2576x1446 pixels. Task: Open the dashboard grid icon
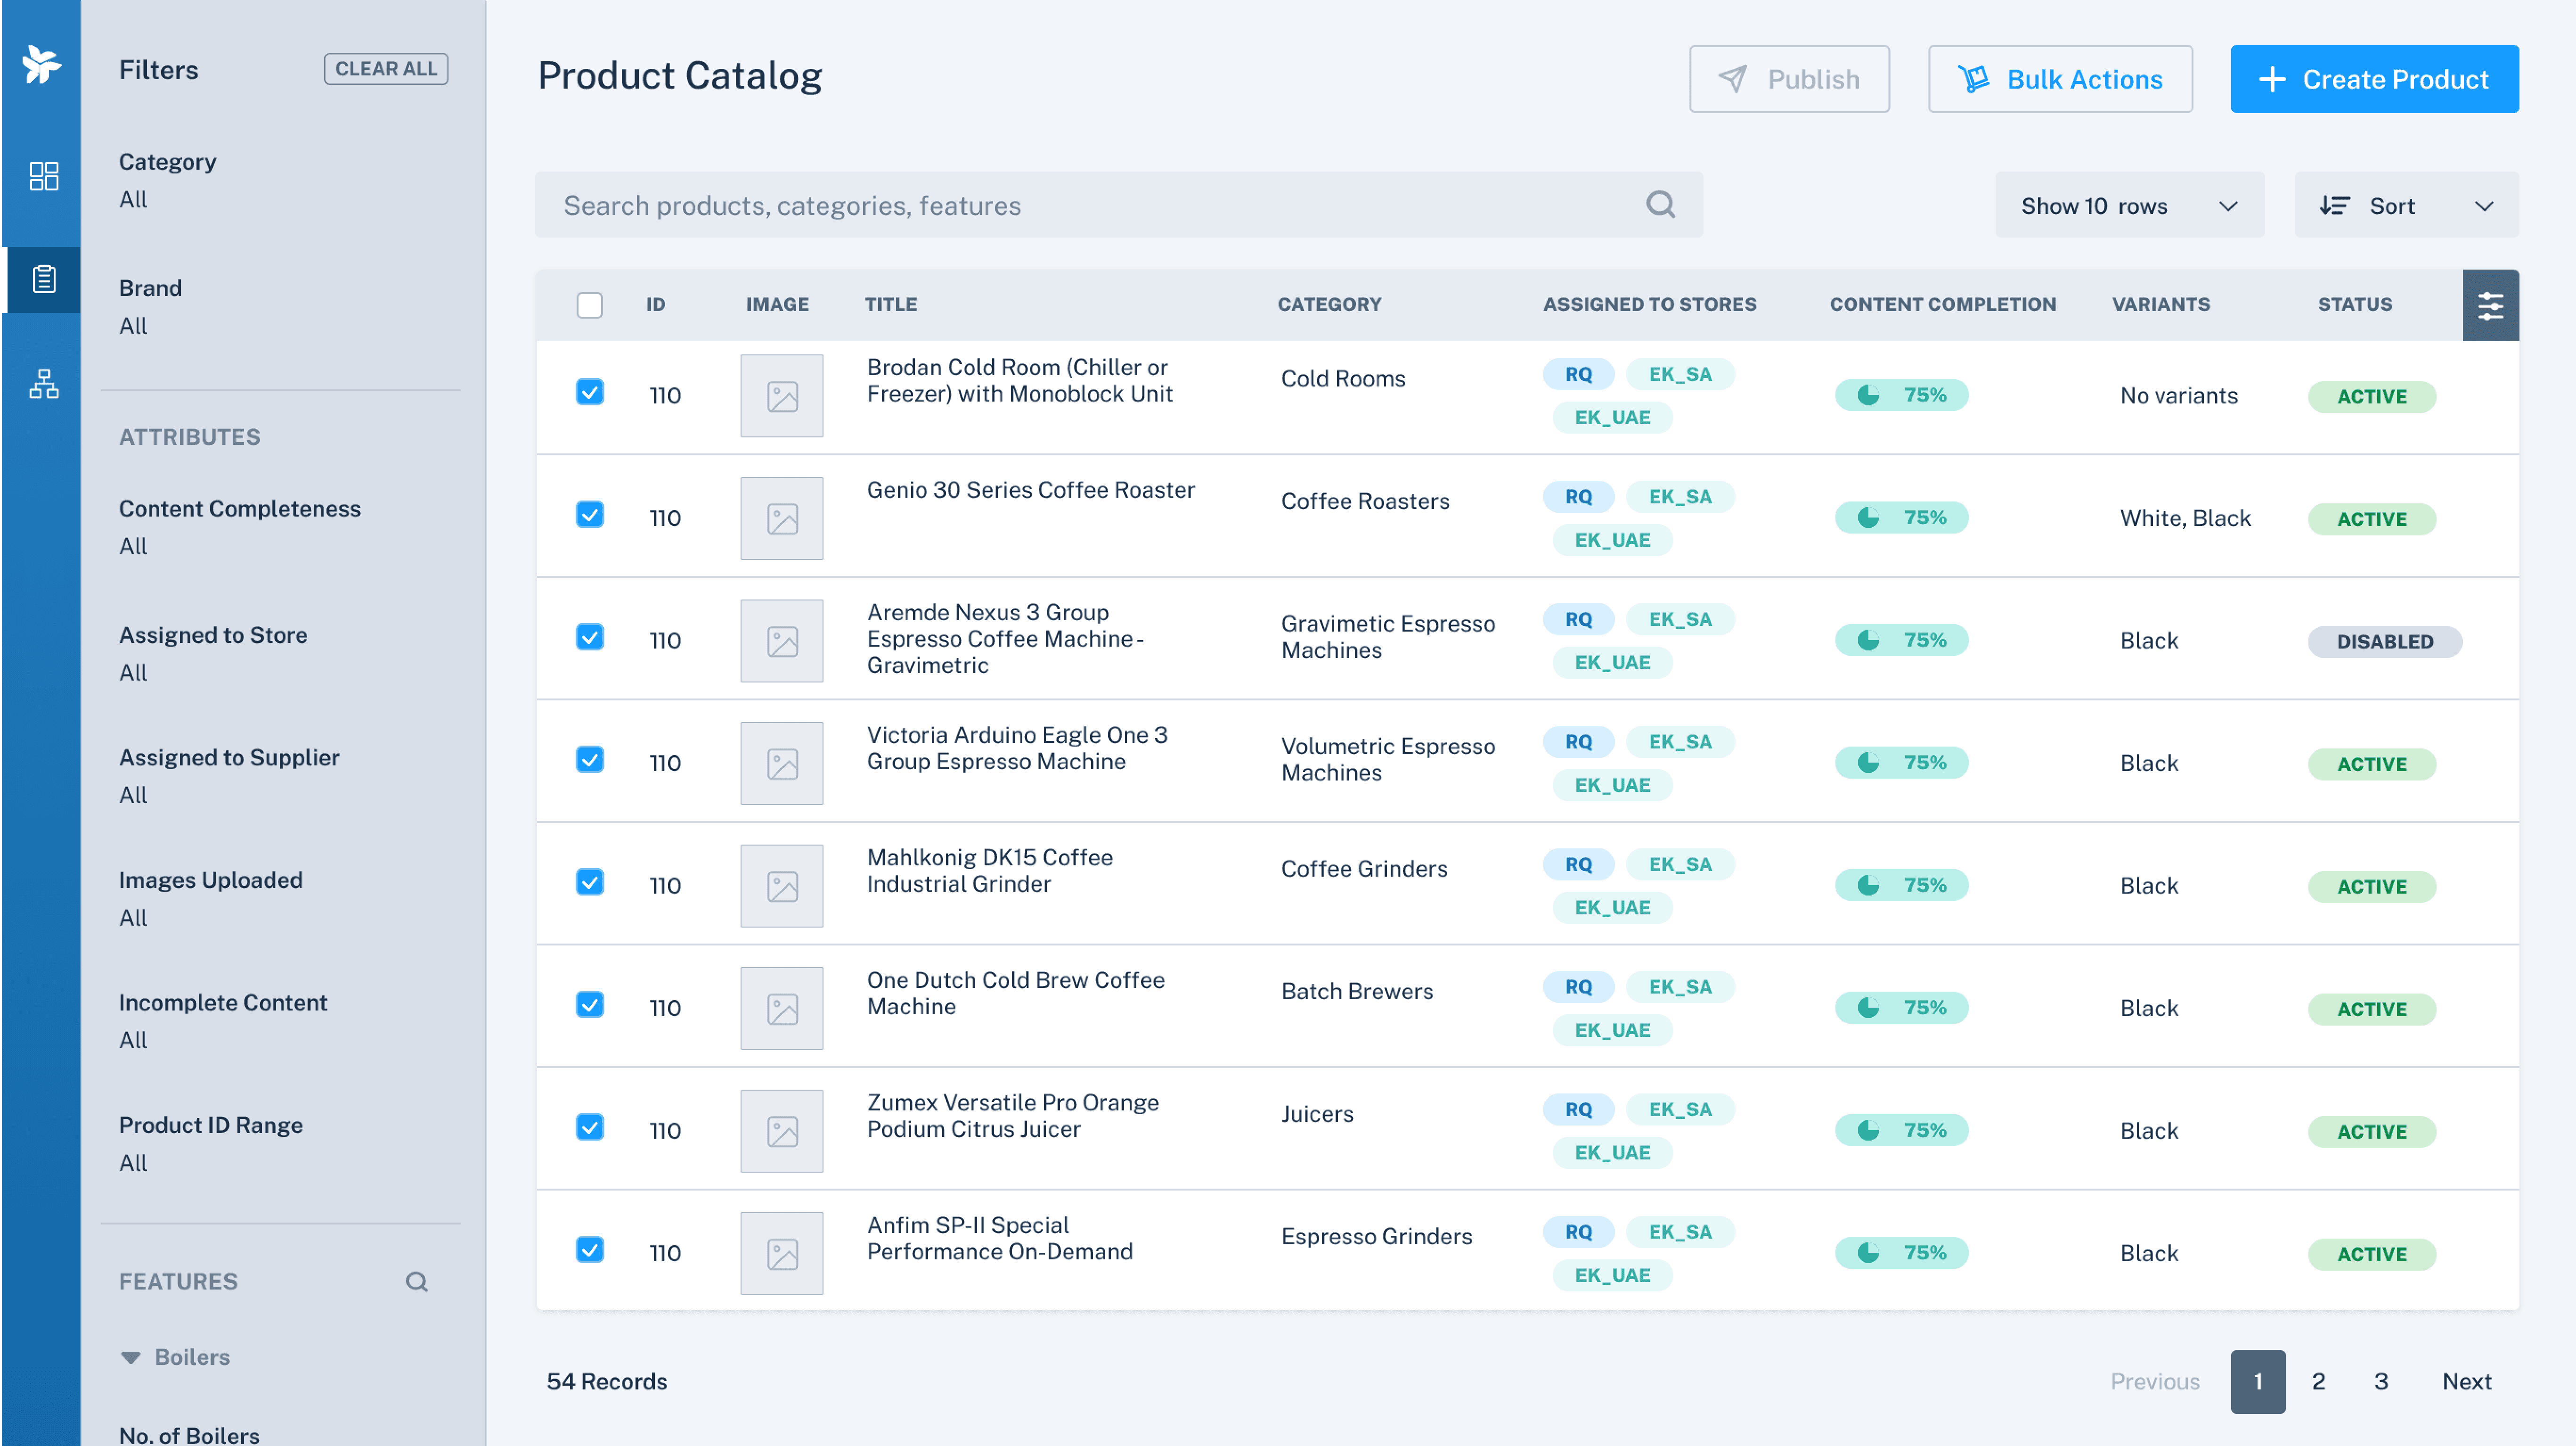point(43,176)
